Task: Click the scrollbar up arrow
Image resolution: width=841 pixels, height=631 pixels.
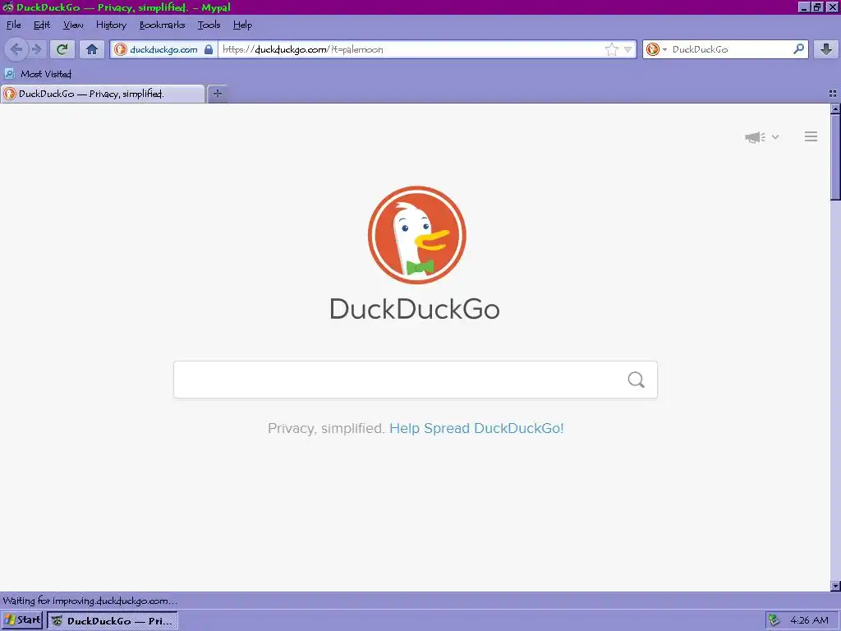Action: coord(835,108)
